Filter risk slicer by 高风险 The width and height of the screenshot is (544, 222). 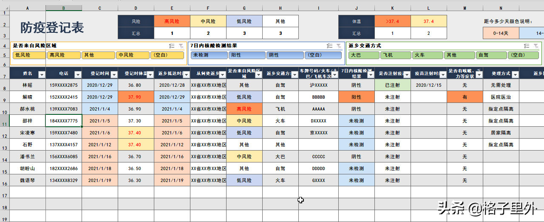coord(64,55)
